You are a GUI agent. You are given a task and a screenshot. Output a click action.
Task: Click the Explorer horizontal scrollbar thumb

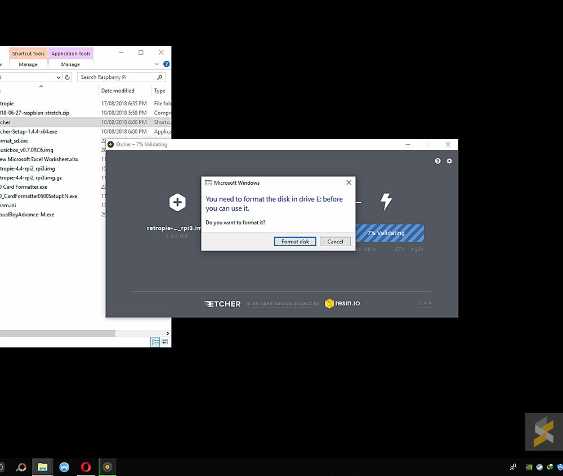click(57, 333)
